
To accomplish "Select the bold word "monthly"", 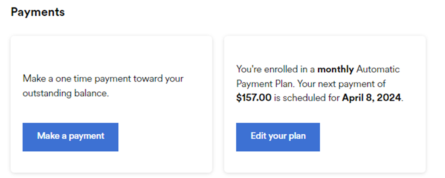I will 336,69.
